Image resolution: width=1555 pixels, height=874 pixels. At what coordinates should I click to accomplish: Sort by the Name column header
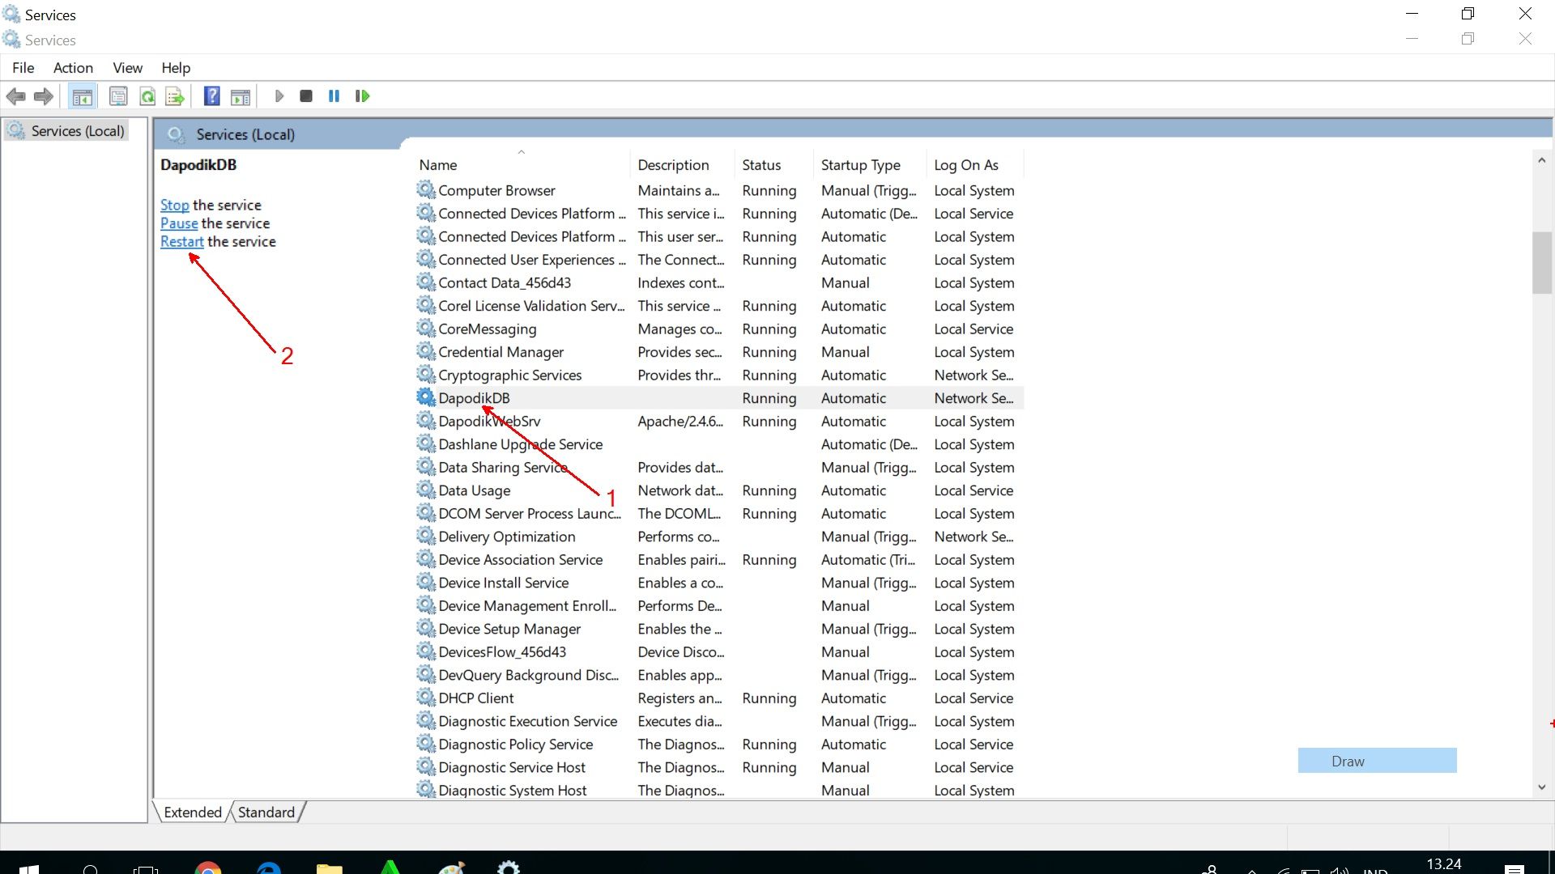coord(521,165)
